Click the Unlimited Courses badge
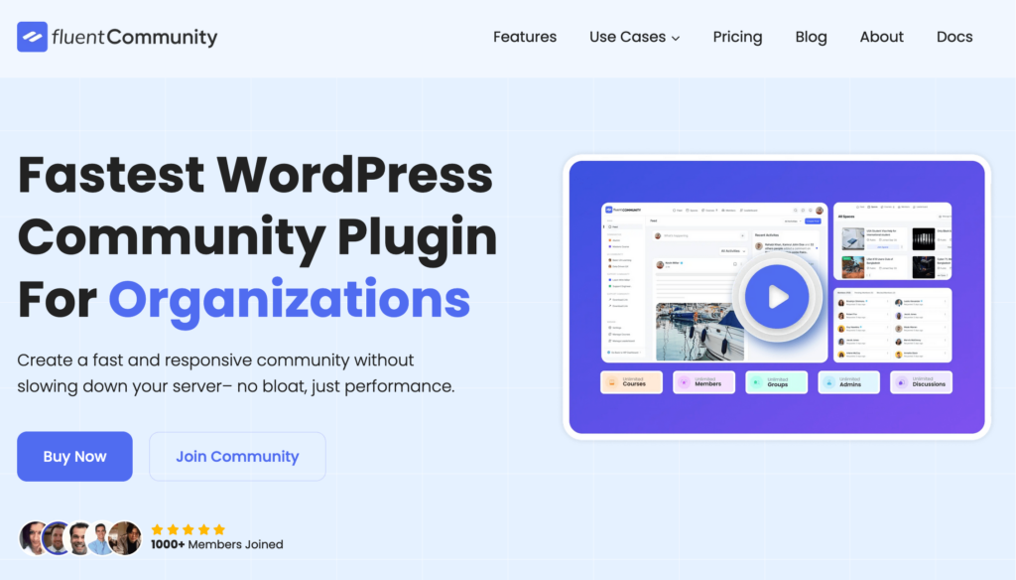This screenshot has width=1016, height=580. pos(631,382)
